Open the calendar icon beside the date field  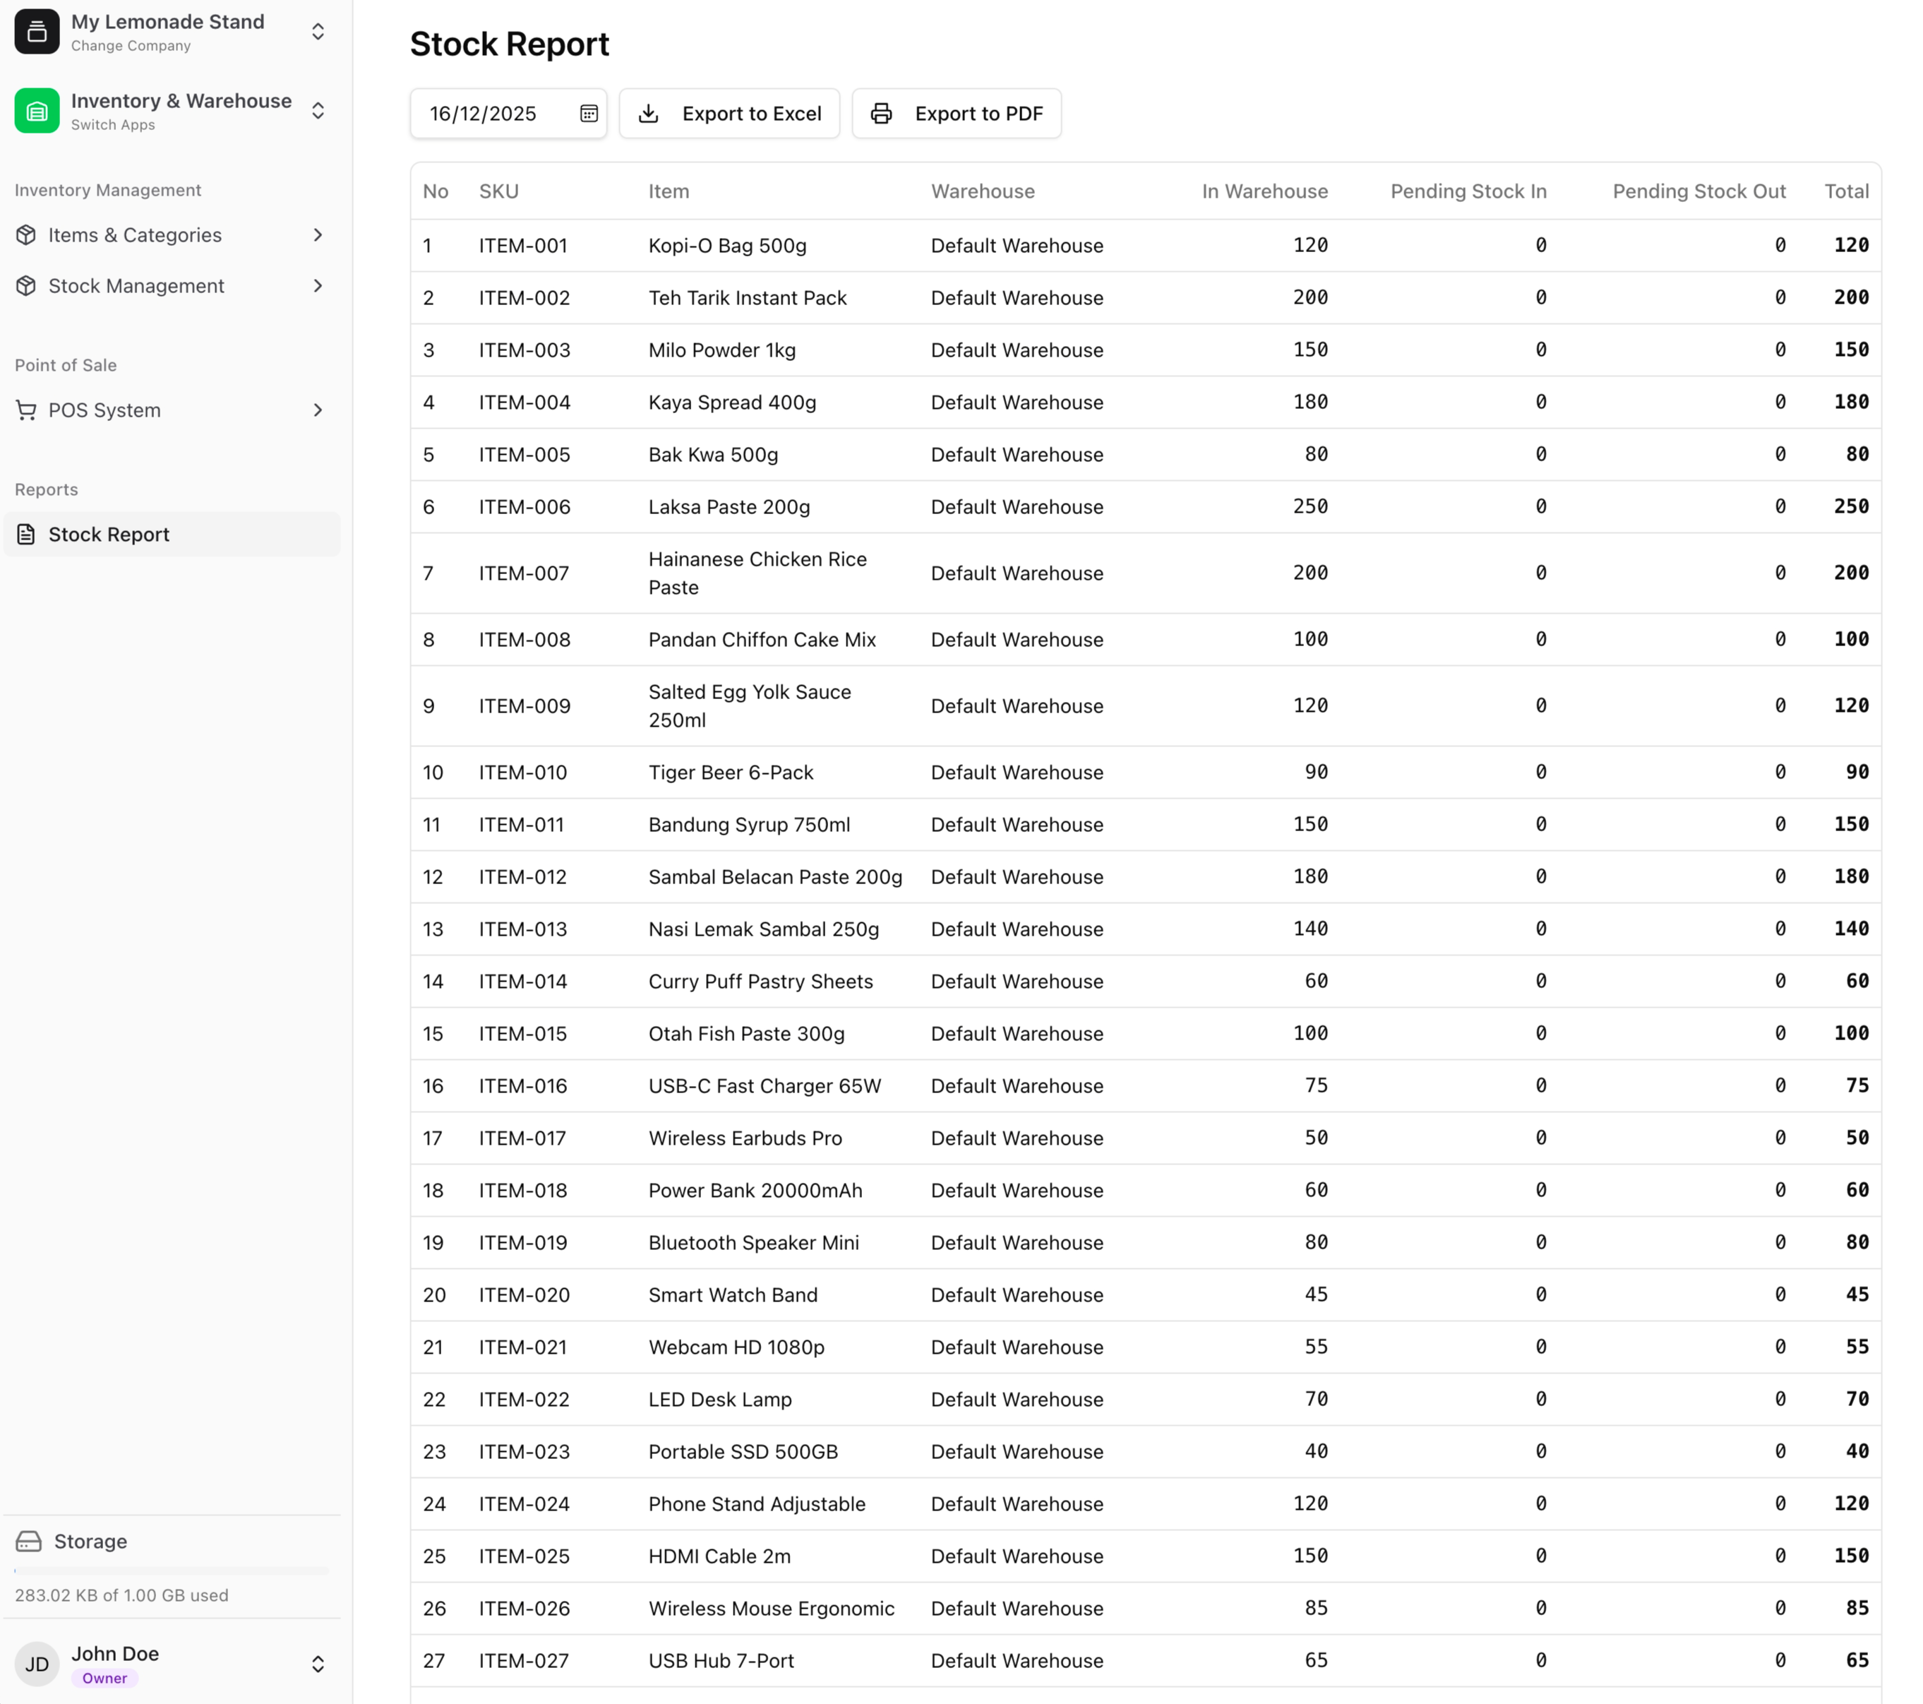click(x=587, y=113)
